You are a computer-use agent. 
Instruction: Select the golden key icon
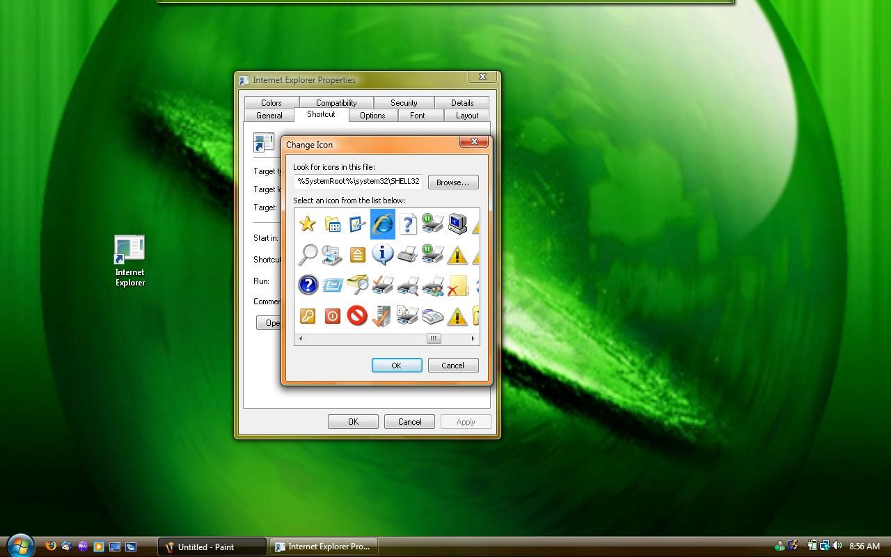tap(307, 316)
